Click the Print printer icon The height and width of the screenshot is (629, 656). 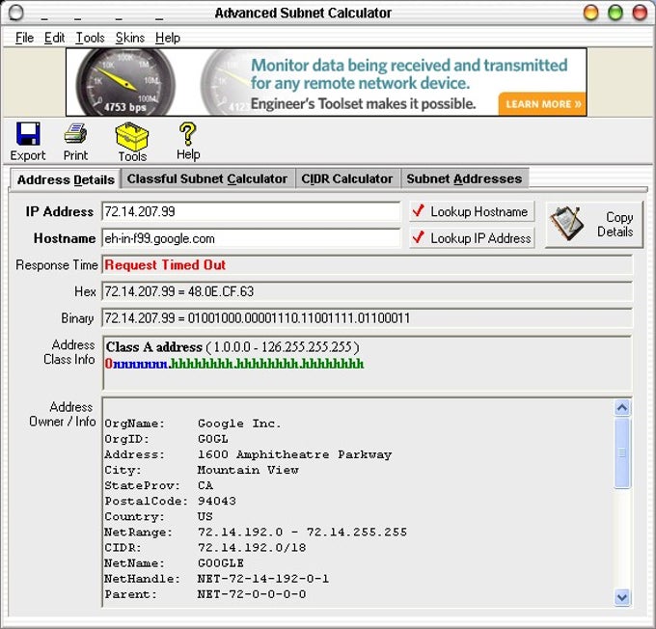pos(75,134)
